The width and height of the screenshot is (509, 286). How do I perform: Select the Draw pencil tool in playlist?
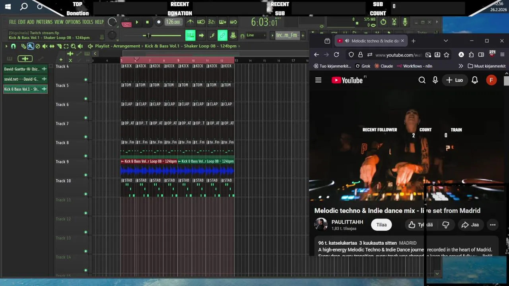(x=23, y=46)
